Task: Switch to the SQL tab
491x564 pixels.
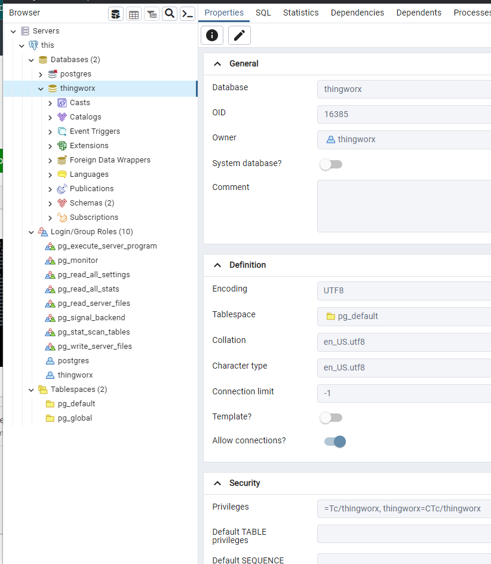Action: point(263,12)
